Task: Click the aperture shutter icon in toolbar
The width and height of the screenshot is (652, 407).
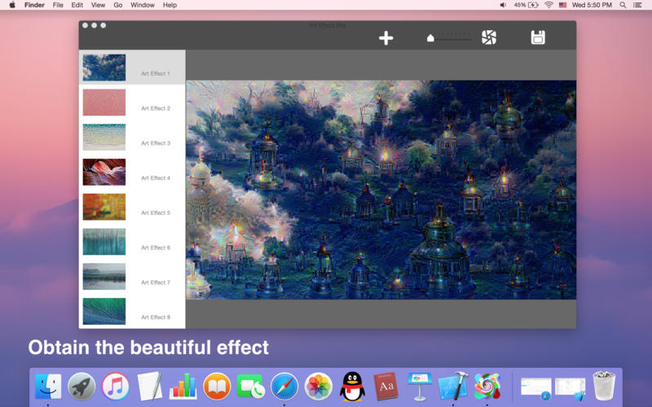Action: click(x=488, y=37)
